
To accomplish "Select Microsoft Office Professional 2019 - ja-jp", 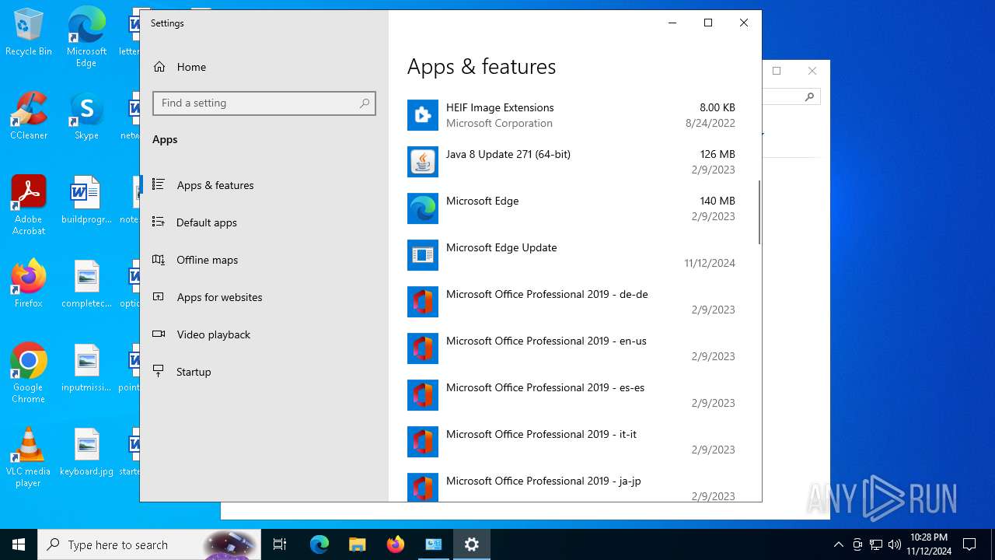I will (571, 488).
